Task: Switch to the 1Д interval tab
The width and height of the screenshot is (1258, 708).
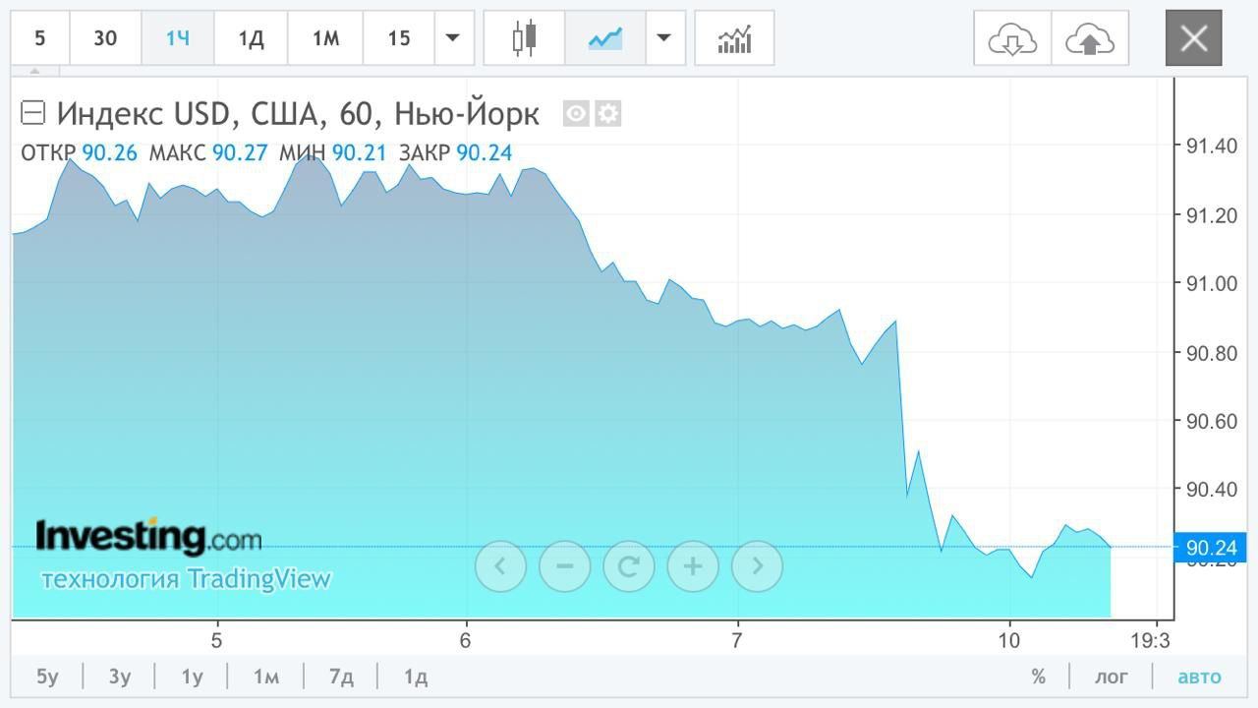Action: (251, 38)
